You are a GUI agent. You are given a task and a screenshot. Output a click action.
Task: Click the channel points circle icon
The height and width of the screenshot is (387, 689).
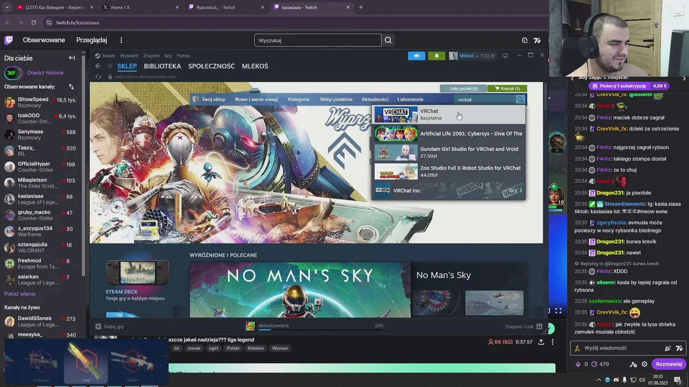pos(594,364)
